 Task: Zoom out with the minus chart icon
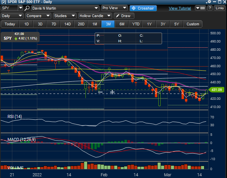point(100,92)
